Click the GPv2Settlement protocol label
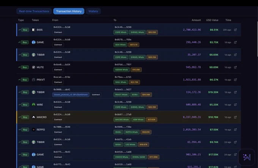This screenshot has width=258, height=168. pos(71,95)
